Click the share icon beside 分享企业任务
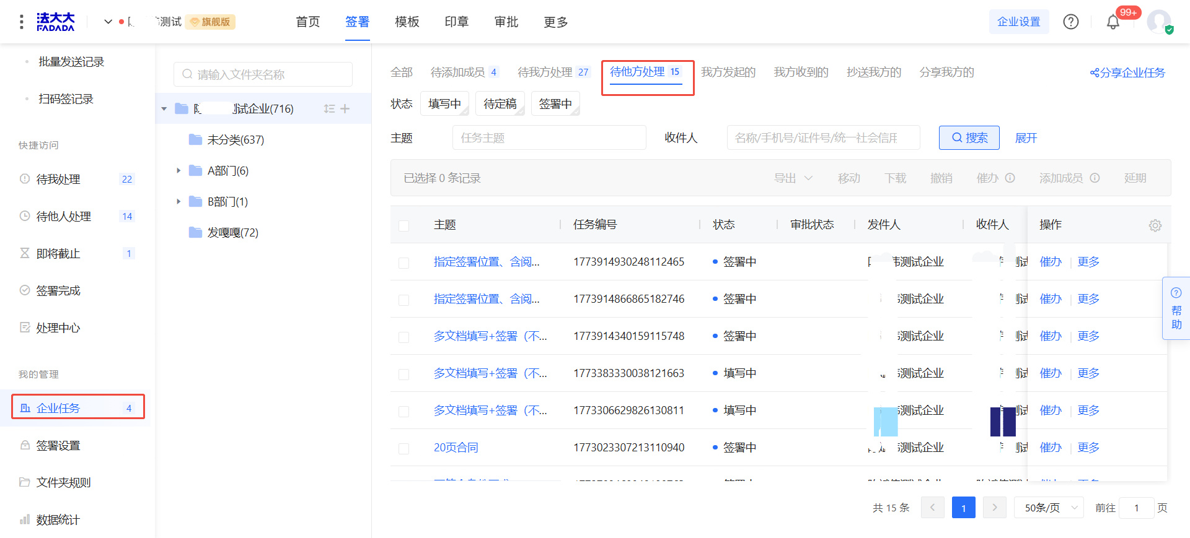 pos(1095,73)
